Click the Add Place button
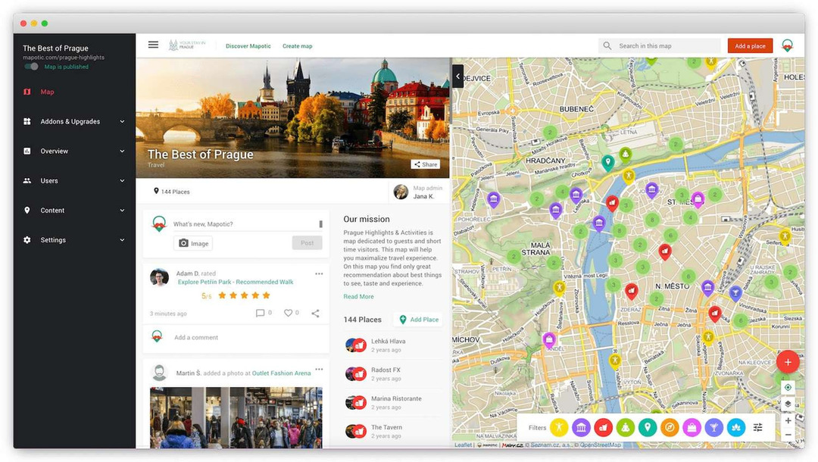 coord(419,319)
